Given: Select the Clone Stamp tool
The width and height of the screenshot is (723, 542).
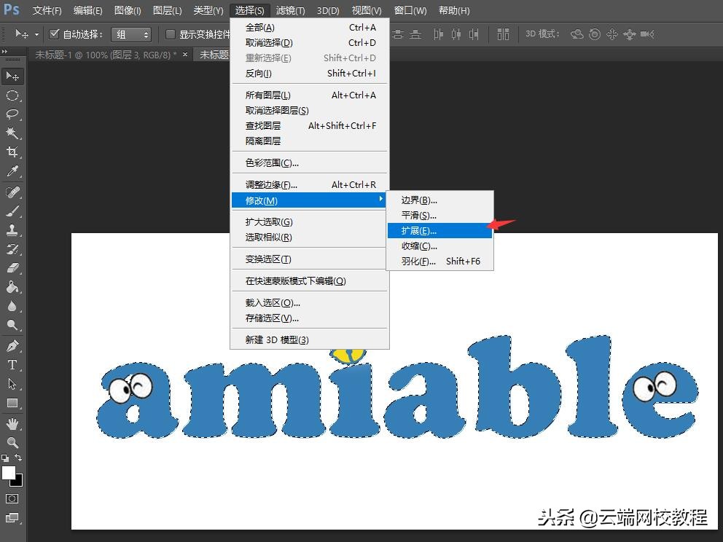Looking at the screenshot, I should [12, 228].
